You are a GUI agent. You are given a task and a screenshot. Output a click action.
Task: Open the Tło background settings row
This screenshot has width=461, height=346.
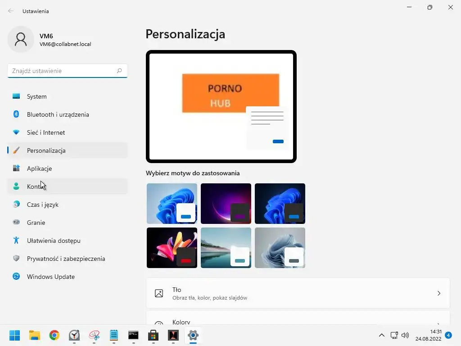click(298, 293)
